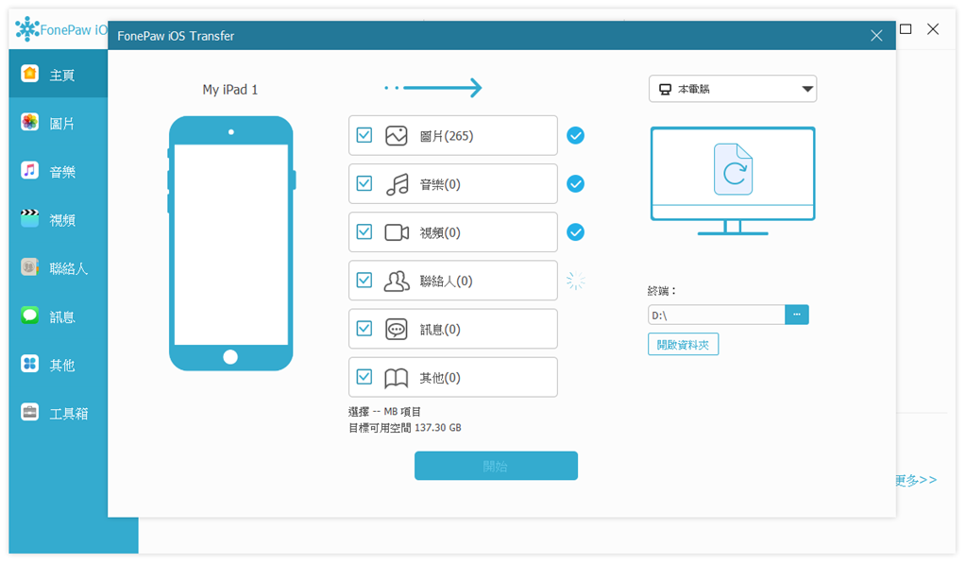Click the completed checkmark beside 音樂(0)
This screenshot has height=564, width=966.
(575, 183)
